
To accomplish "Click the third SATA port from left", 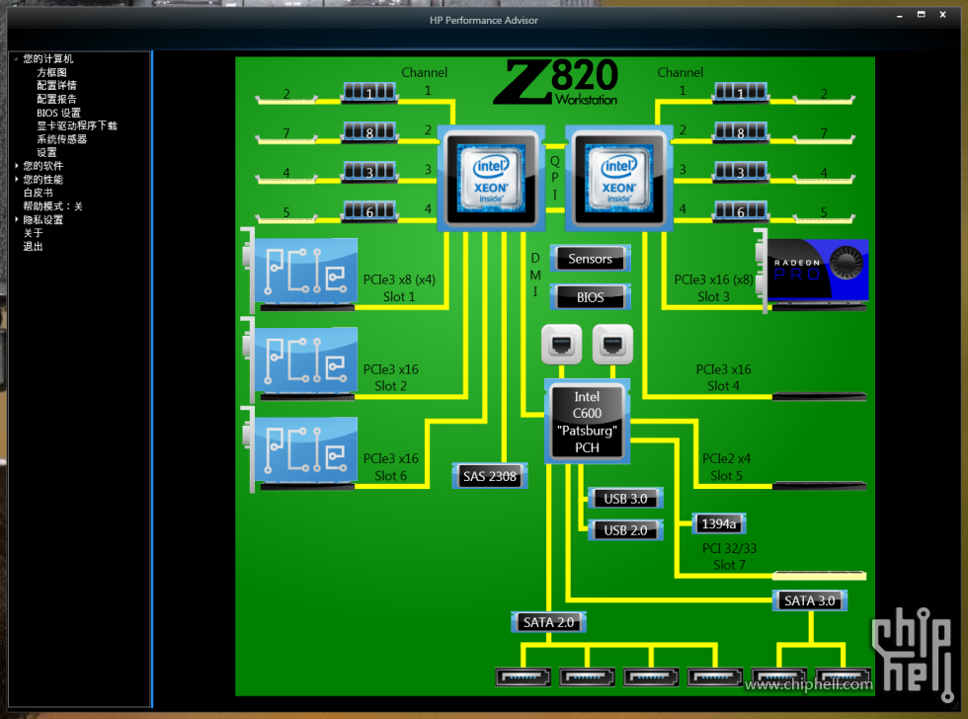I will click(x=651, y=677).
